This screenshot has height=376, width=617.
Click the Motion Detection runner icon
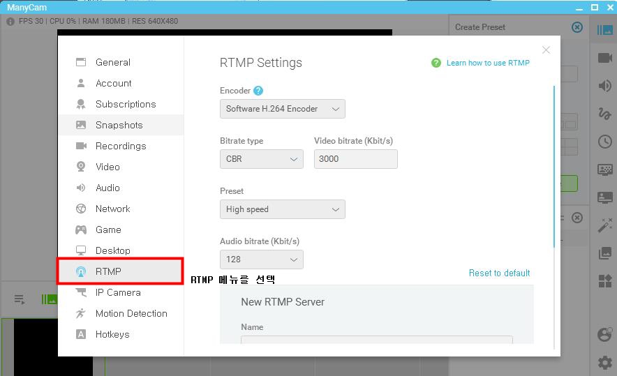[x=81, y=313]
